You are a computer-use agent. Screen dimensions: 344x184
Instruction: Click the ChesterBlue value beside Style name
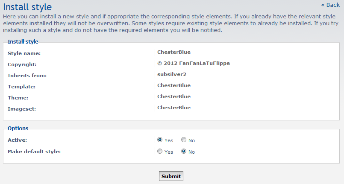point(174,52)
